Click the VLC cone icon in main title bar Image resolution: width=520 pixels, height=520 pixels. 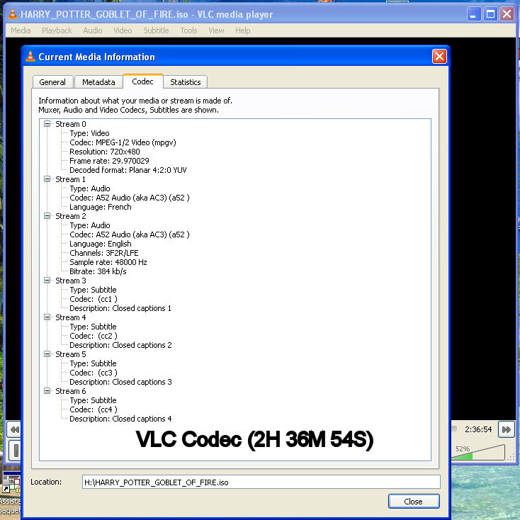13,14
